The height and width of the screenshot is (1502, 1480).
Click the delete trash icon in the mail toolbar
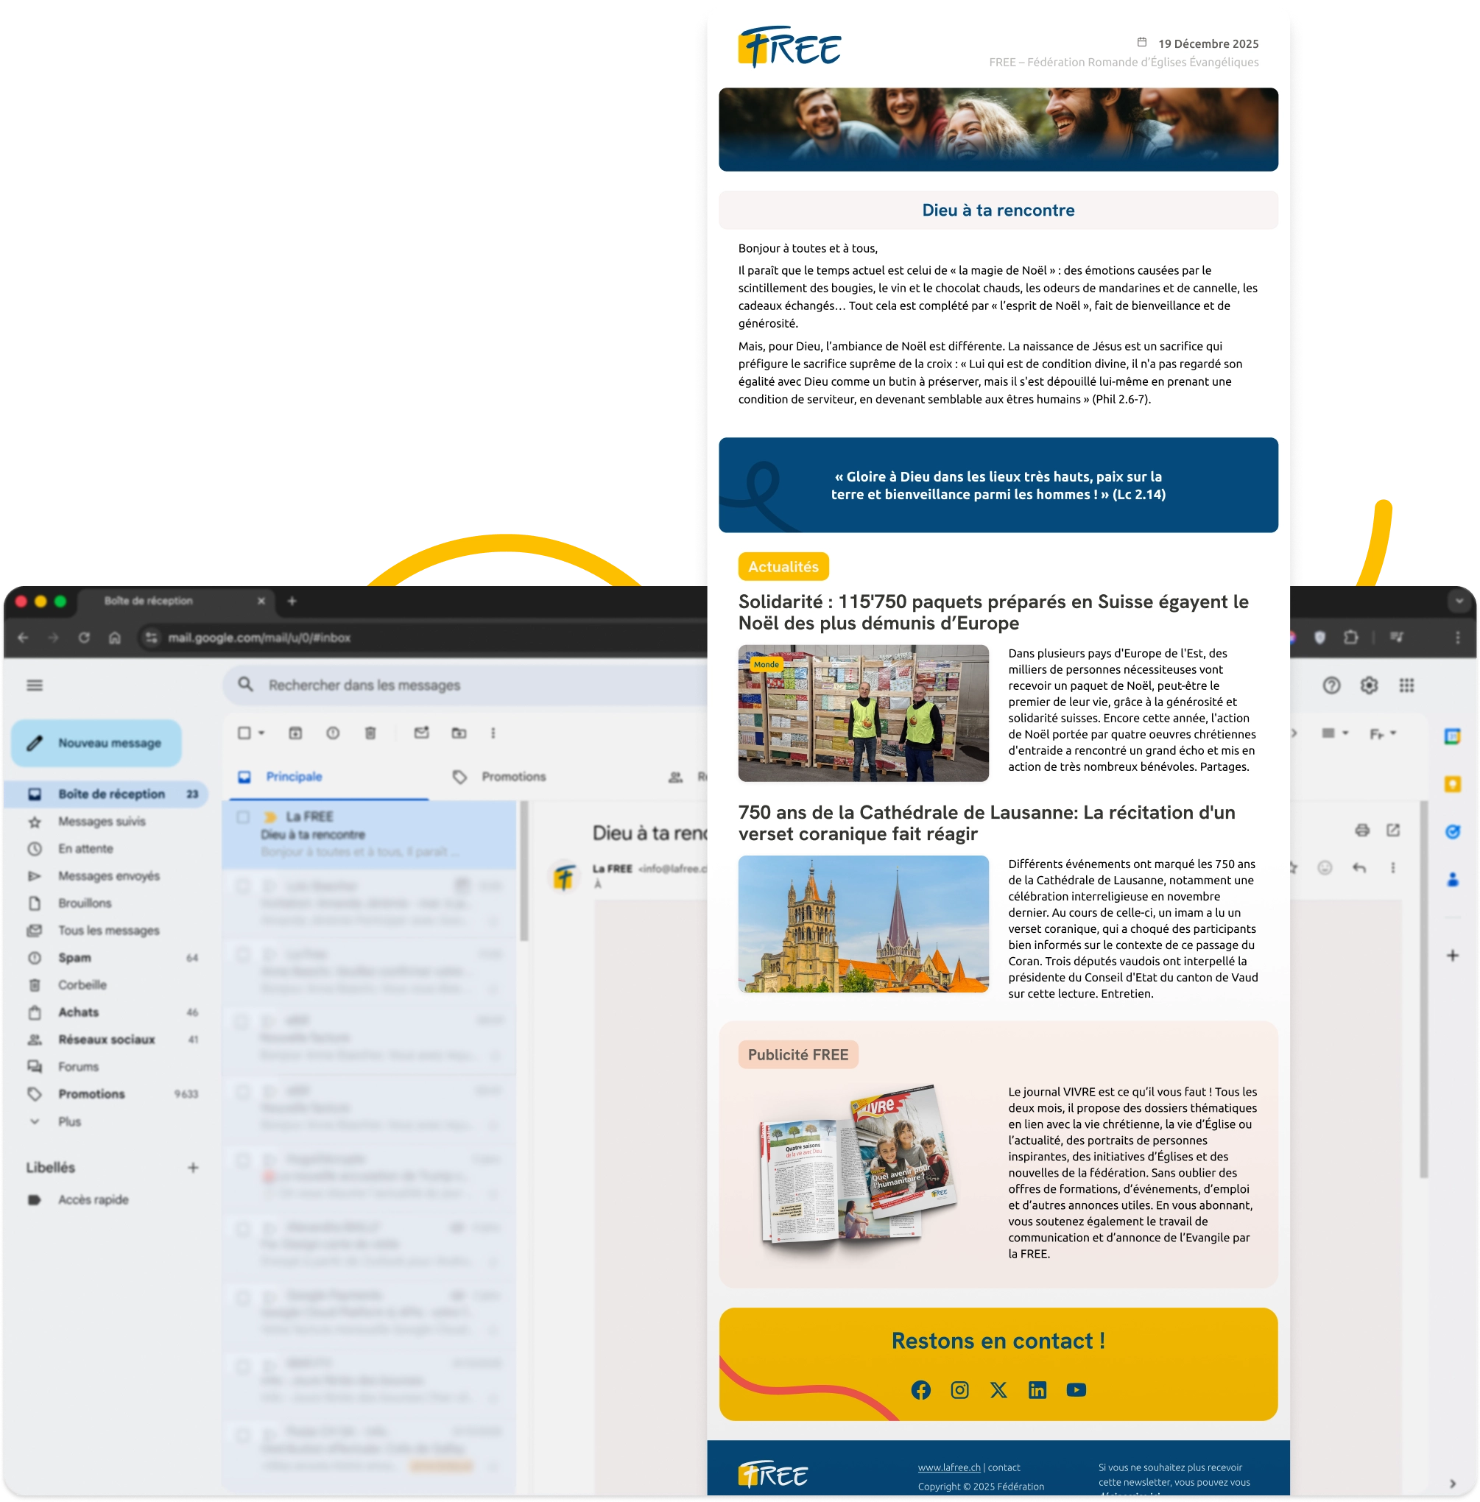pyautogui.click(x=371, y=733)
